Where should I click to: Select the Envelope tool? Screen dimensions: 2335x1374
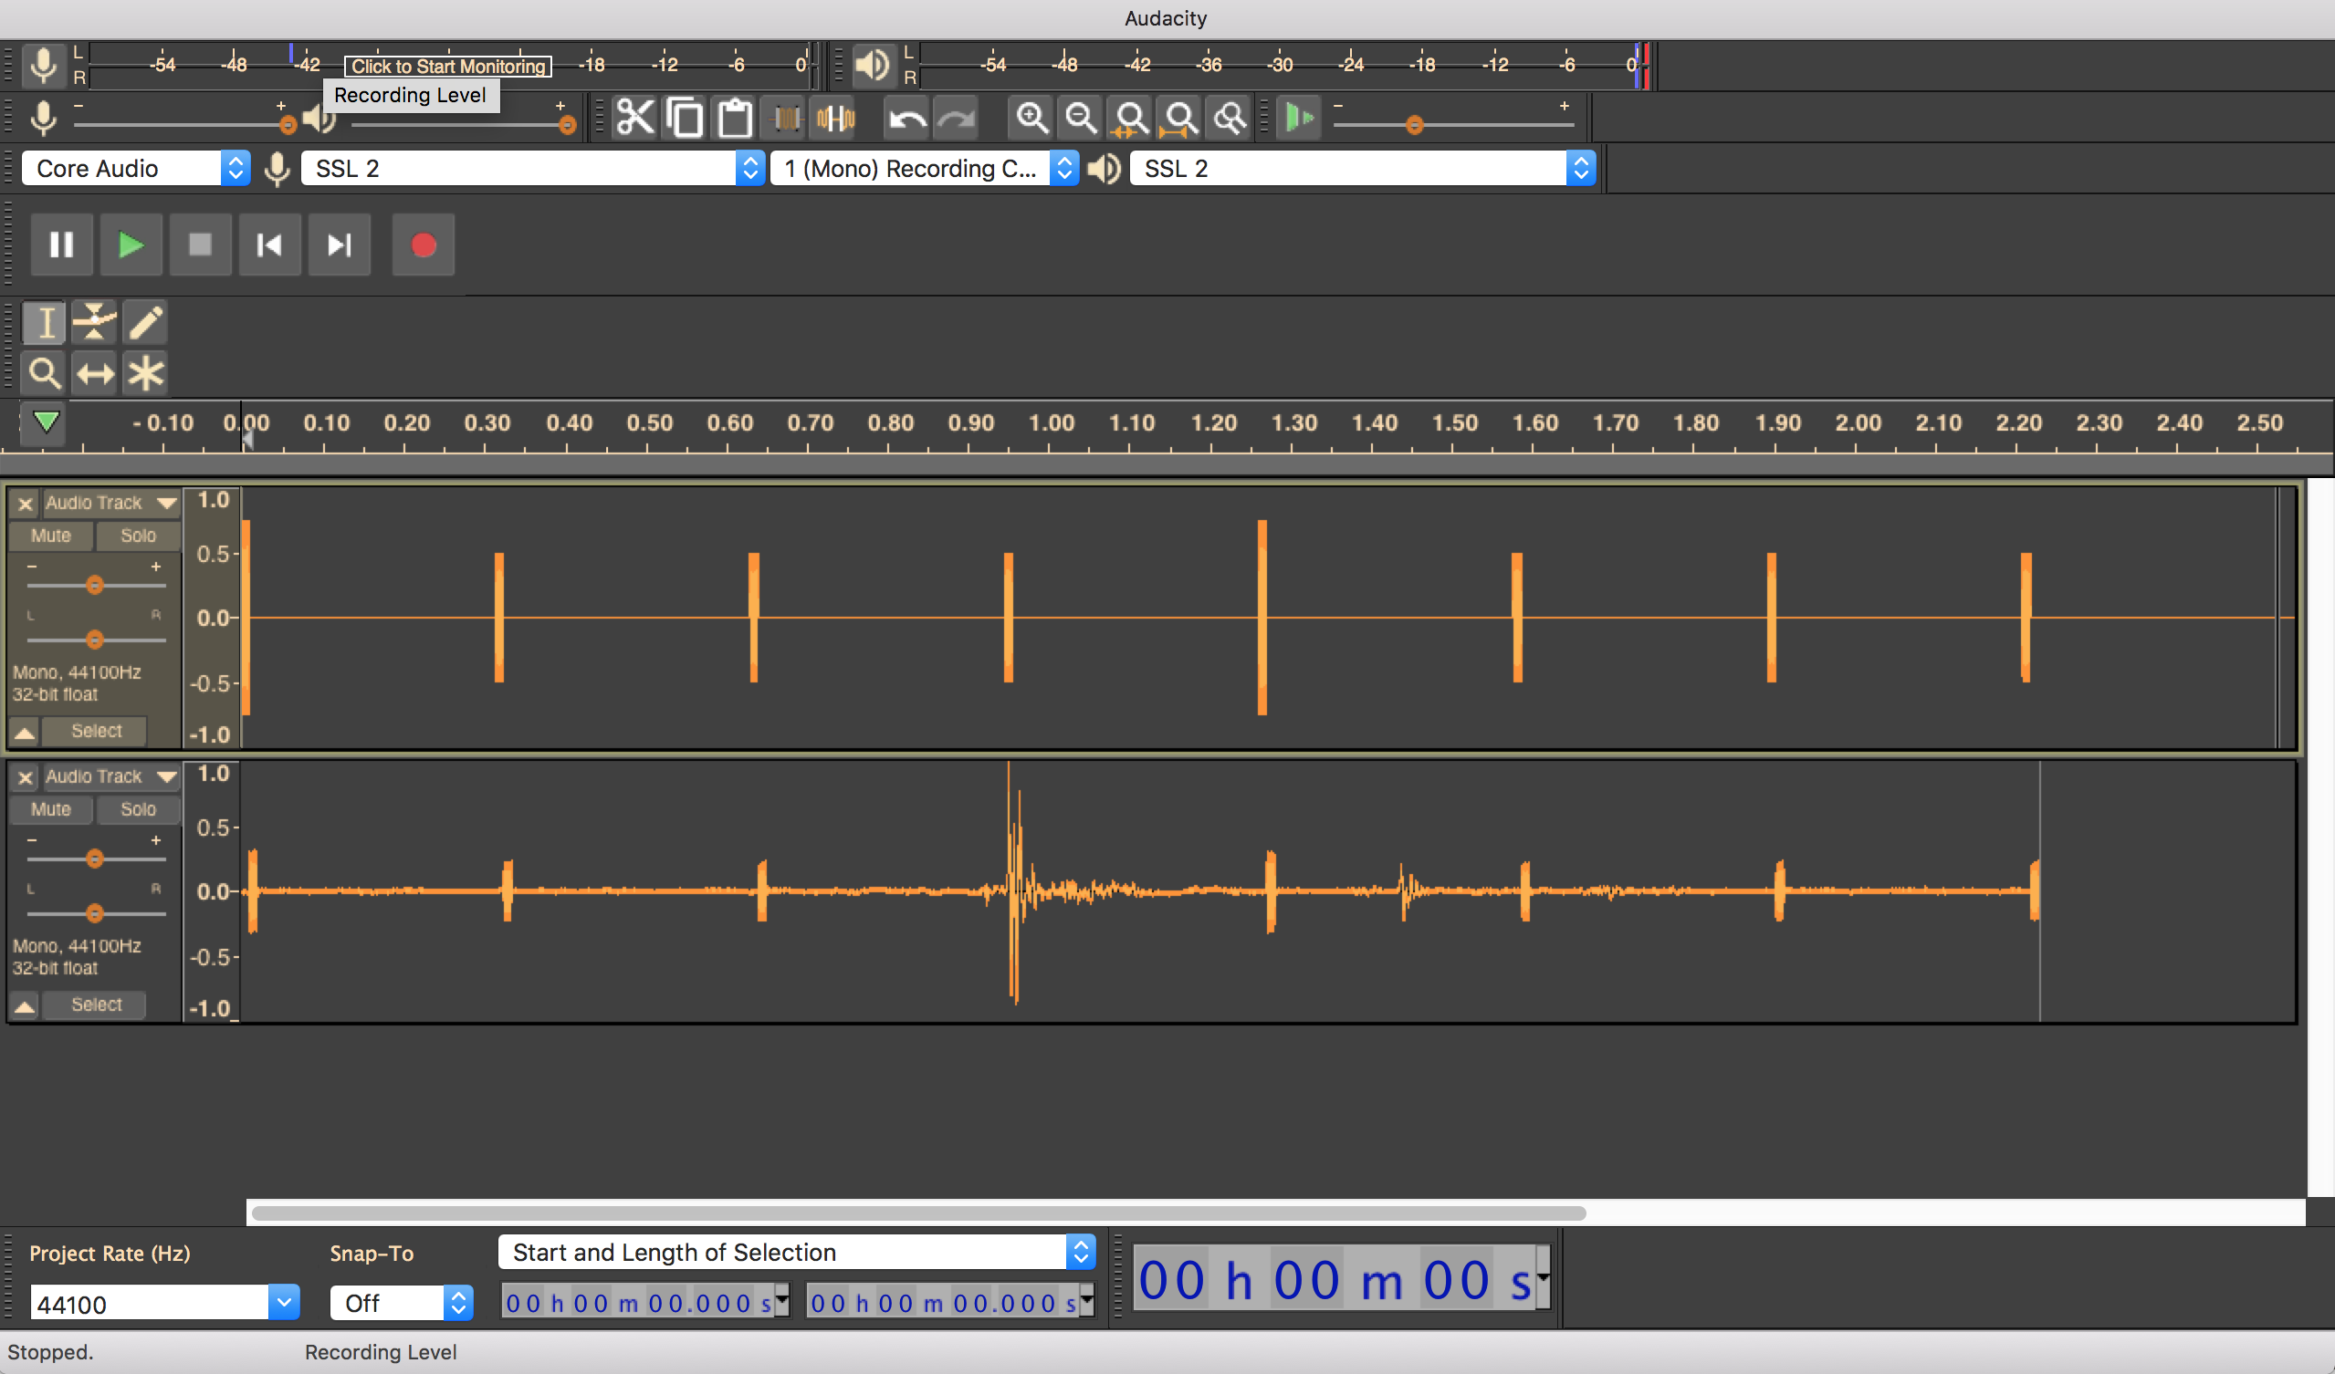(x=94, y=322)
